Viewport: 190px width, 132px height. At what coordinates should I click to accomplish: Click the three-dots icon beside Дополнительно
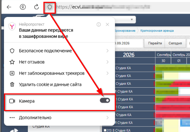pyautogui.click(x=12, y=118)
